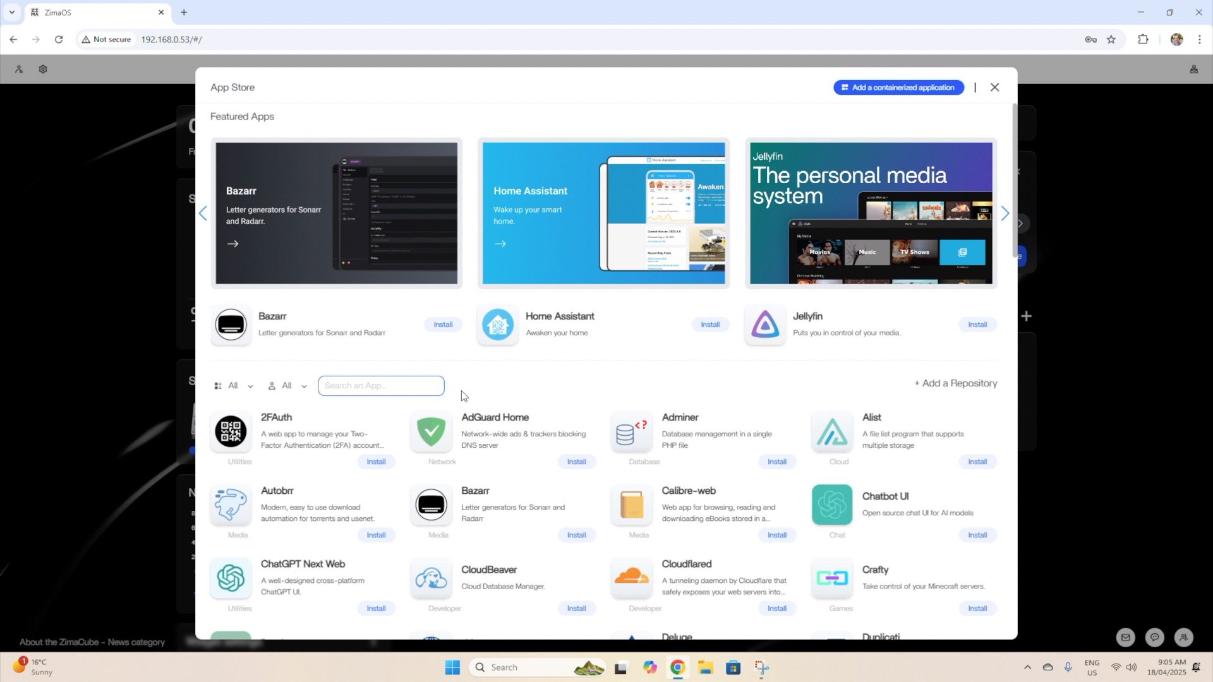Click the 2FAuth QR code app icon
Viewport: 1213px width, 682px height.
pos(231,432)
